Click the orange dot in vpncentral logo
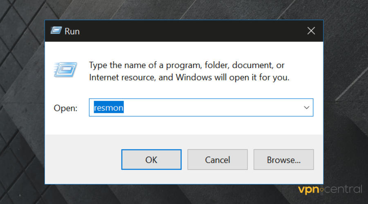This screenshot has height=204, width=368. (x=322, y=190)
